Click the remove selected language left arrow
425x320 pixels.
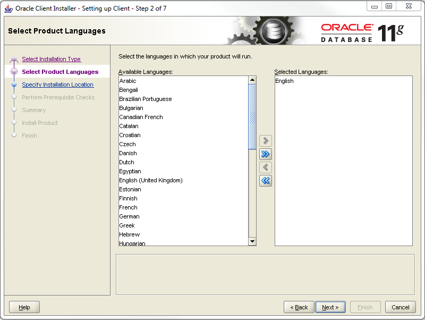coord(265,167)
